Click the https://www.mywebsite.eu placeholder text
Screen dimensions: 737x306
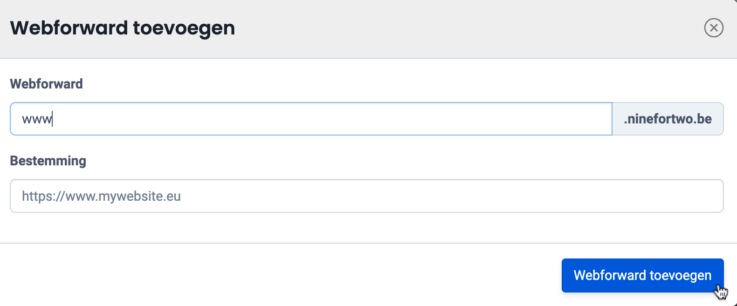101,196
